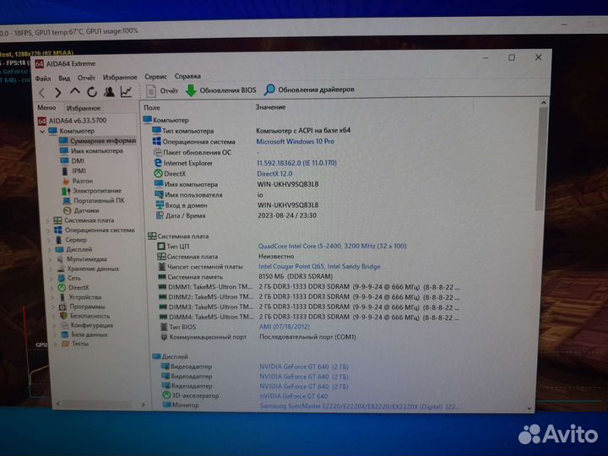The height and width of the screenshot is (456, 608).
Task: Expand the Системная плата tree node
Action: click(x=47, y=221)
